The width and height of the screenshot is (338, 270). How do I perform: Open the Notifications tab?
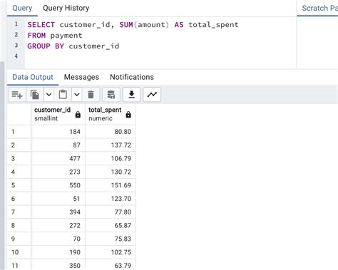[x=132, y=77]
